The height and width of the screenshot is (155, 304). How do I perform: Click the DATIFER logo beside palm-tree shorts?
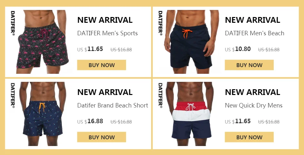[13, 95]
